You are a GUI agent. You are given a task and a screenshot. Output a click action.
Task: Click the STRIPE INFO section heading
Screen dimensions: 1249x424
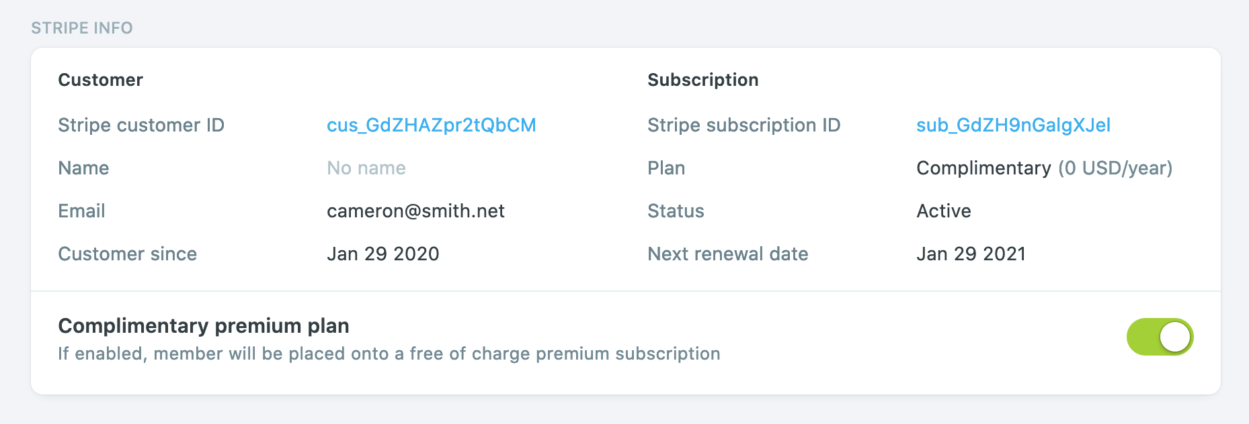(82, 28)
